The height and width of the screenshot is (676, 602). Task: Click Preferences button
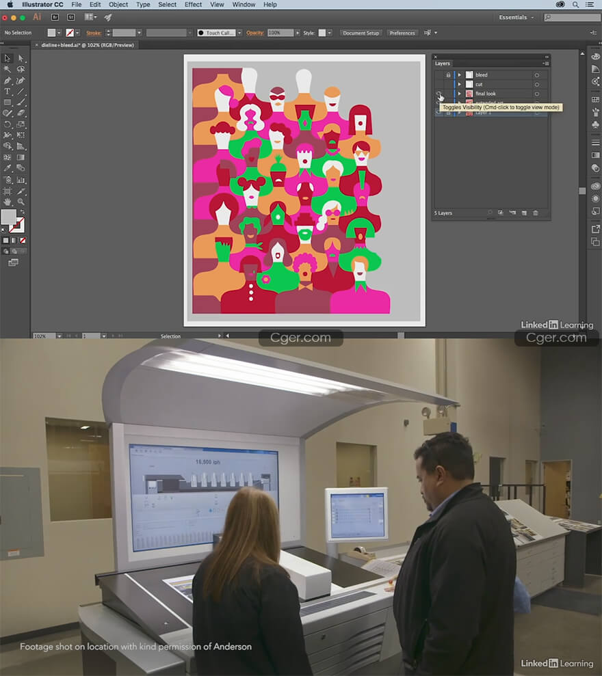pyautogui.click(x=402, y=33)
